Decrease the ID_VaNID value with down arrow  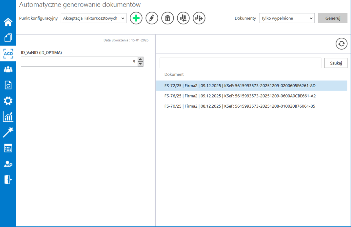coord(141,64)
